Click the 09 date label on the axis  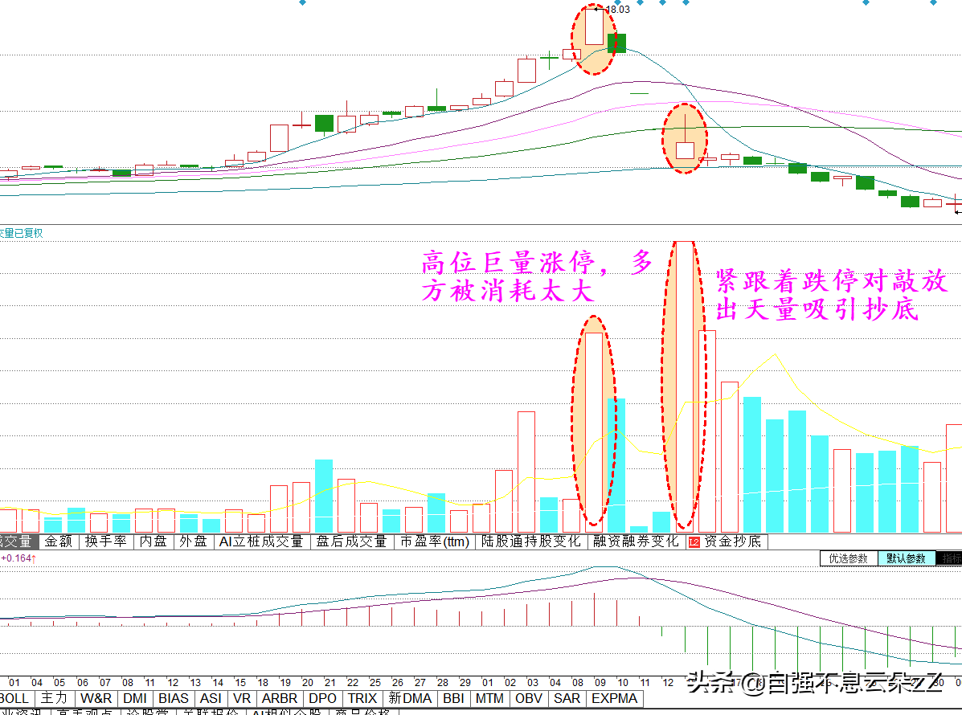pos(600,683)
